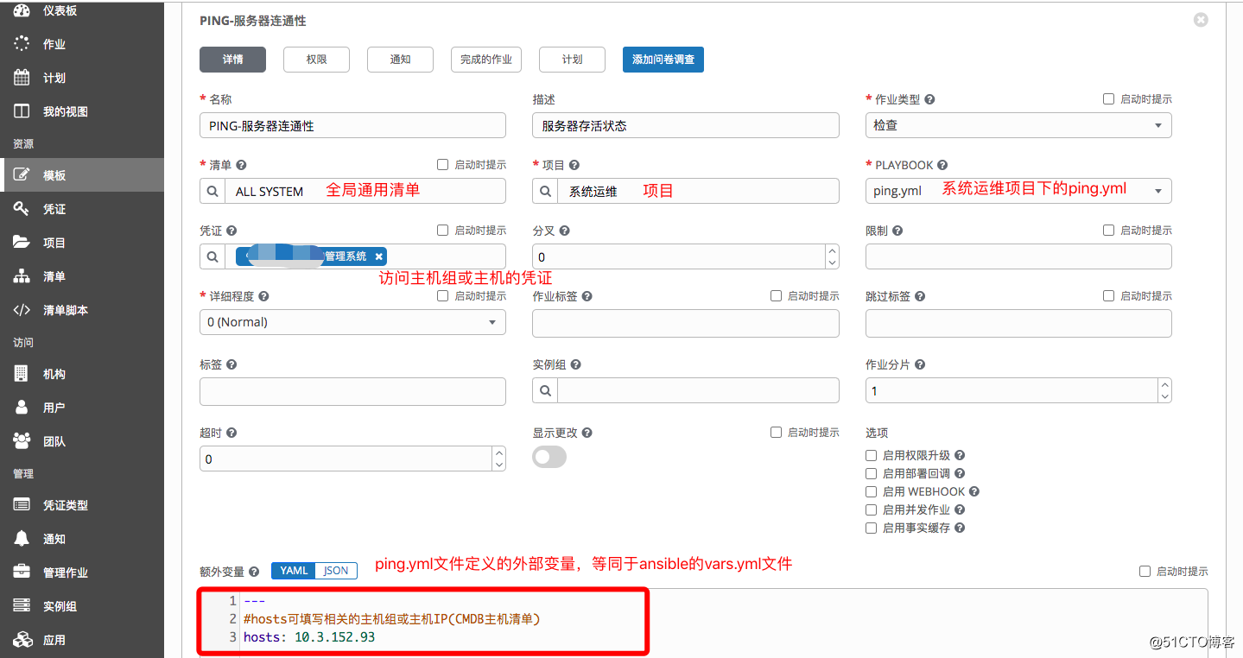Image resolution: width=1243 pixels, height=658 pixels.
Task: Enable 启动时提示 for 清单
Action: click(442, 164)
